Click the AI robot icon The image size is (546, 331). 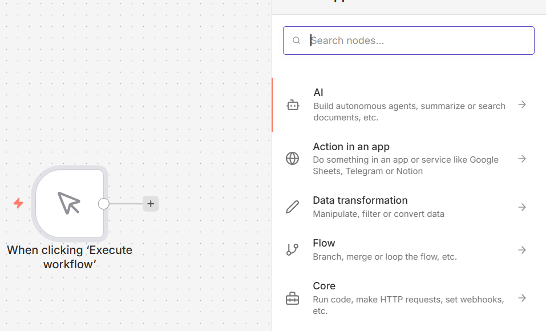(x=293, y=105)
